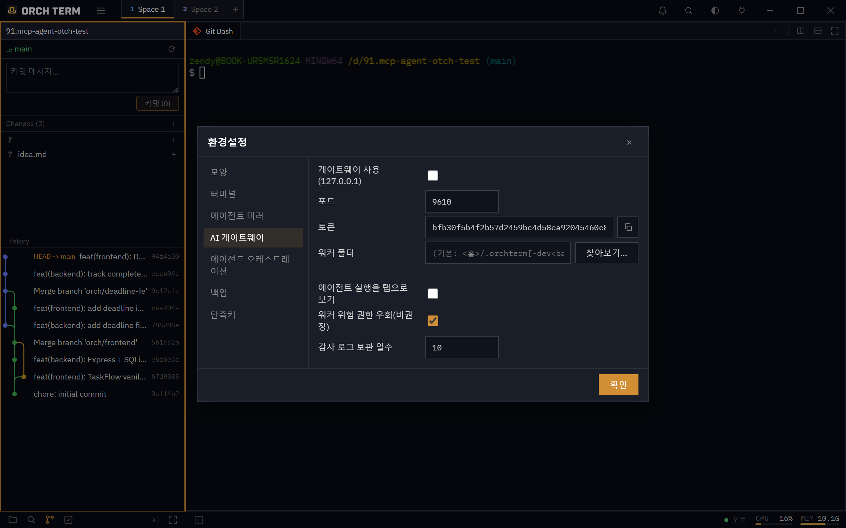846x528 pixels.
Task: Toggle the panel layout icon in status bar
Action: point(199,520)
